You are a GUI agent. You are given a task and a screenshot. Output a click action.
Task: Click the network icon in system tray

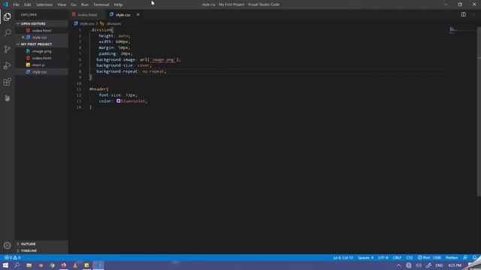pyautogui.click(x=409, y=265)
